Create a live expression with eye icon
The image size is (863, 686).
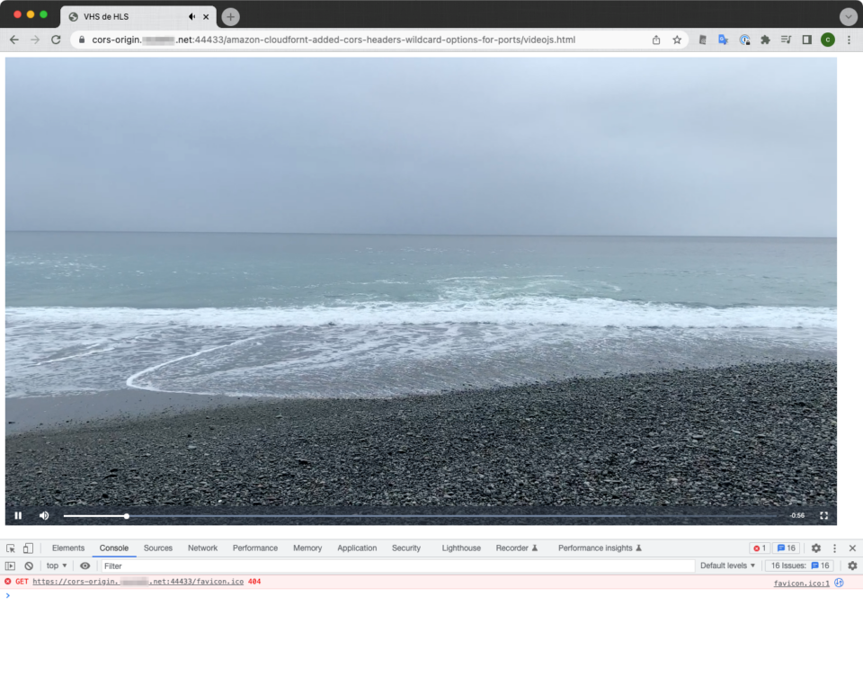85,566
